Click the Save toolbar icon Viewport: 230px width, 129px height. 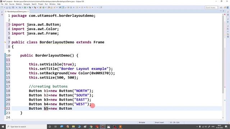coord(7,8)
